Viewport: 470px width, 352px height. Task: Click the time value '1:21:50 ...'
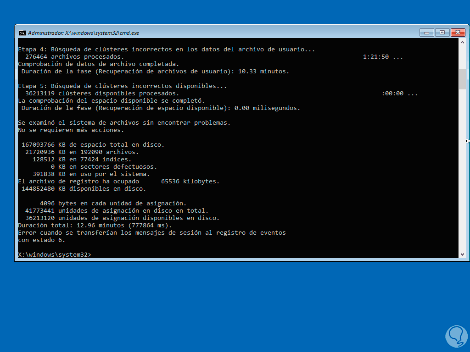pos(383,57)
